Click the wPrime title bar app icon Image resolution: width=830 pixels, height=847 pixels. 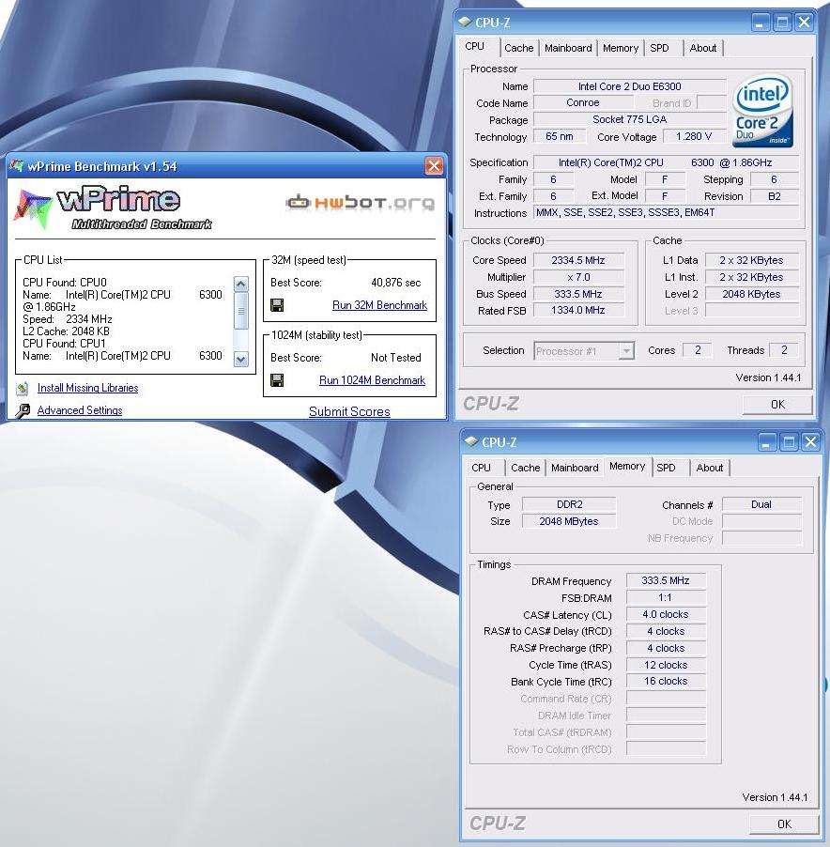[17, 165]
